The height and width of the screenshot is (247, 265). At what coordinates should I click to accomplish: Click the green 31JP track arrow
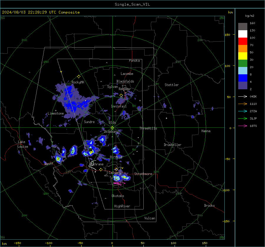click(x=243, y=119)
